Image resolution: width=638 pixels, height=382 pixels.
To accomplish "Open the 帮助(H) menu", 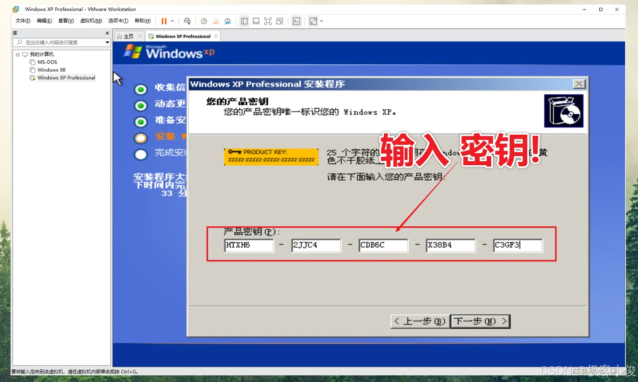I will coord(143,21).
